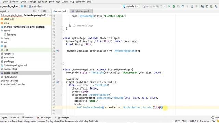
Task: Place cursor in hintText "Email" string
Action: pos(94,101)
